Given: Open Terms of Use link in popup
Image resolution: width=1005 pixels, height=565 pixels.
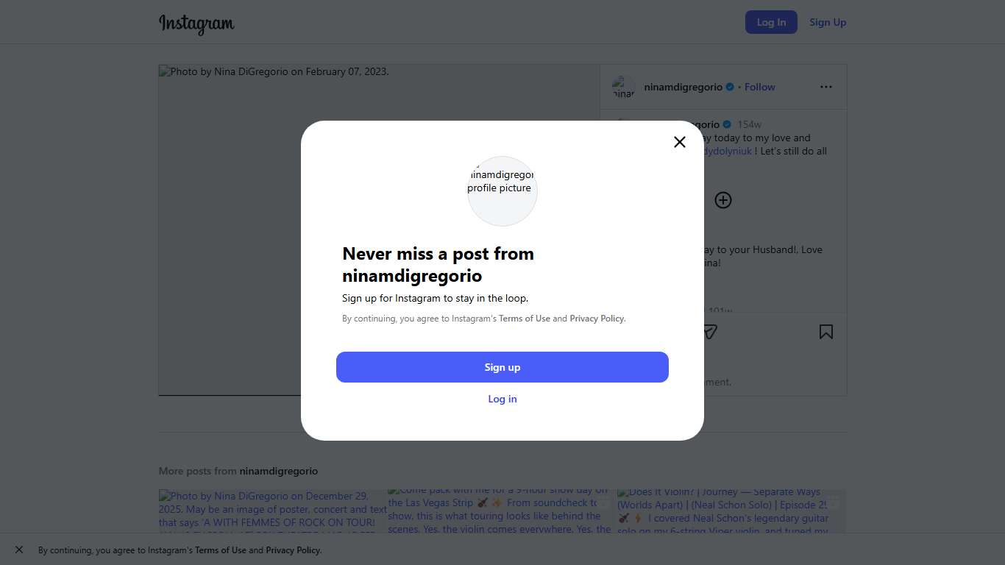Looking at the screenshot, I should pos(525,319).
